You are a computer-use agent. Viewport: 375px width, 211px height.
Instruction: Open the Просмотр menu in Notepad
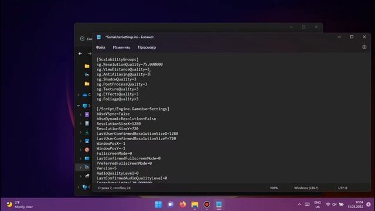pos(146,47)
